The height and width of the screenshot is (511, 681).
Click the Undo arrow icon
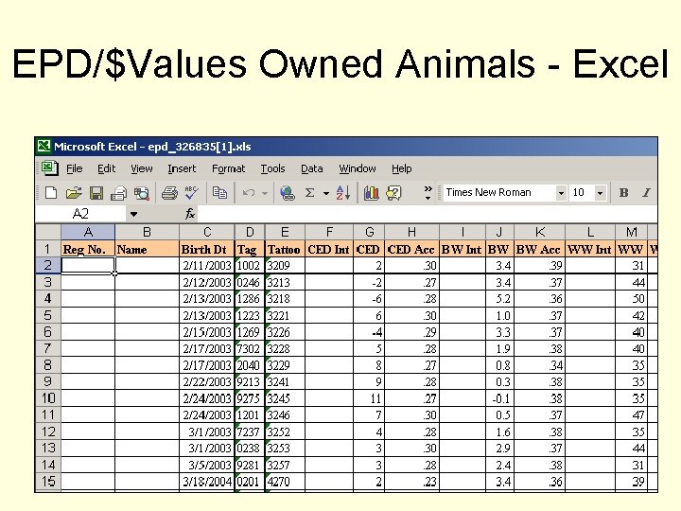[x=249, y=192]
